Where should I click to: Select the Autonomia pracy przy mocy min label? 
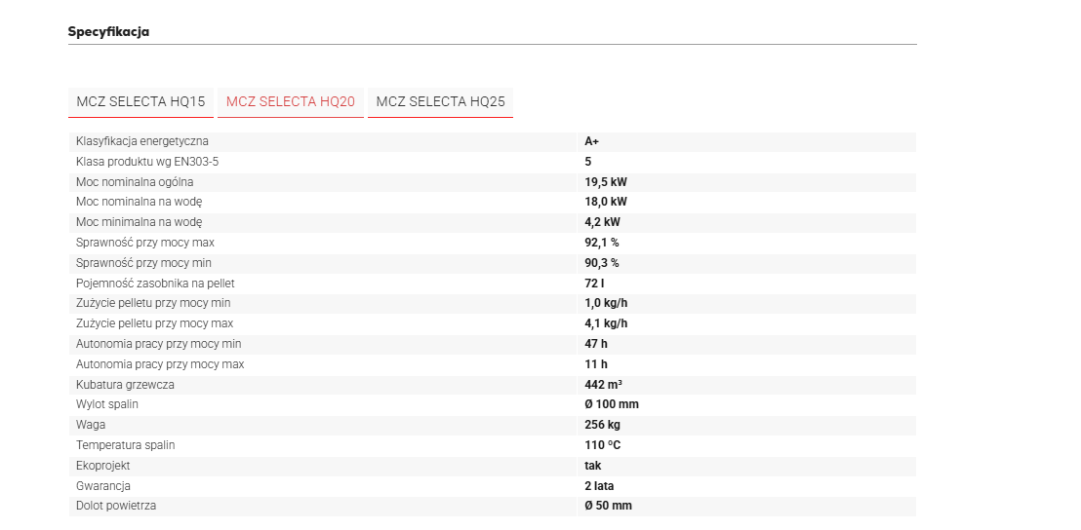click(x=158, y=344)
